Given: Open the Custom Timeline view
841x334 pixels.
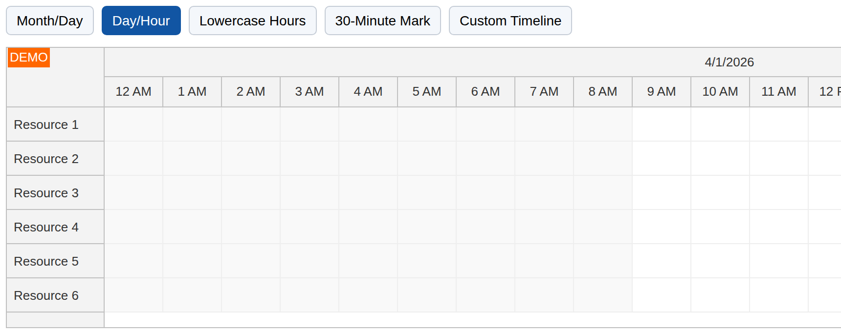Looking at the screenshot, I should pyautogui.click(x=510, y=21).
